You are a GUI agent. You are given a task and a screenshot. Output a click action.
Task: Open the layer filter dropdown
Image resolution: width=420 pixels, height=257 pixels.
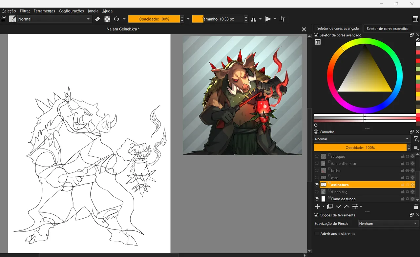pyautogui.click(x=416, y=139)
